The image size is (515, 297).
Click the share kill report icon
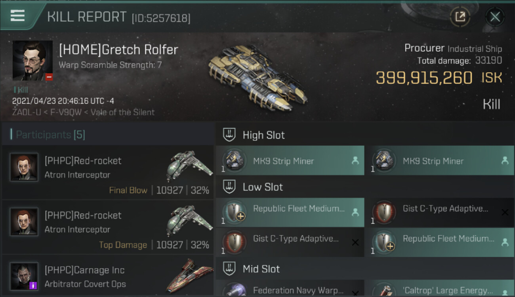pos(460,17)
